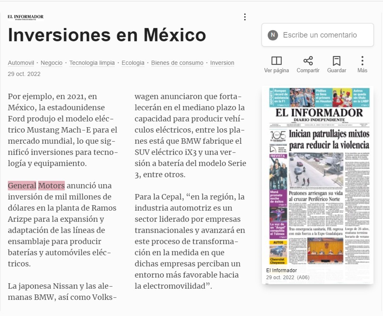The image size is (383, 316).
Task: Click the 29 oct. 2022 (A06) caption
Action: pos(288,278)
